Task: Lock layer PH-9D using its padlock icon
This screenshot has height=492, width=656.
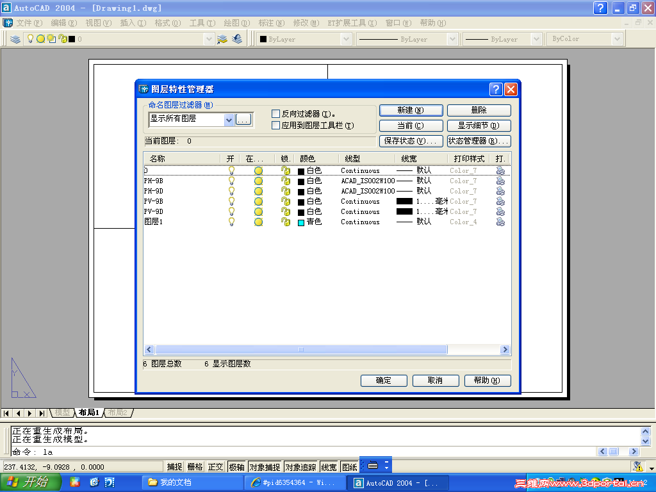Action: (x=286, y=191)
